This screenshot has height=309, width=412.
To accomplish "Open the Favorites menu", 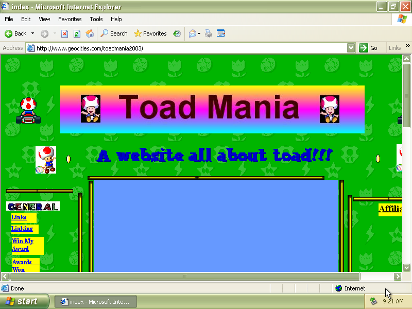I will coord(70,19).
